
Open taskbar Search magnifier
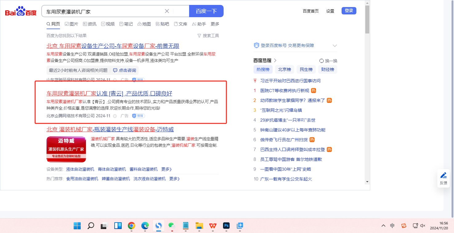(91, 226)
